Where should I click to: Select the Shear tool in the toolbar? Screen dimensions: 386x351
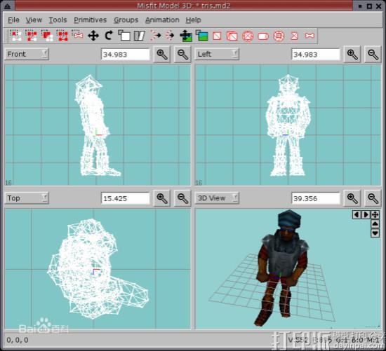pos(140,36)
